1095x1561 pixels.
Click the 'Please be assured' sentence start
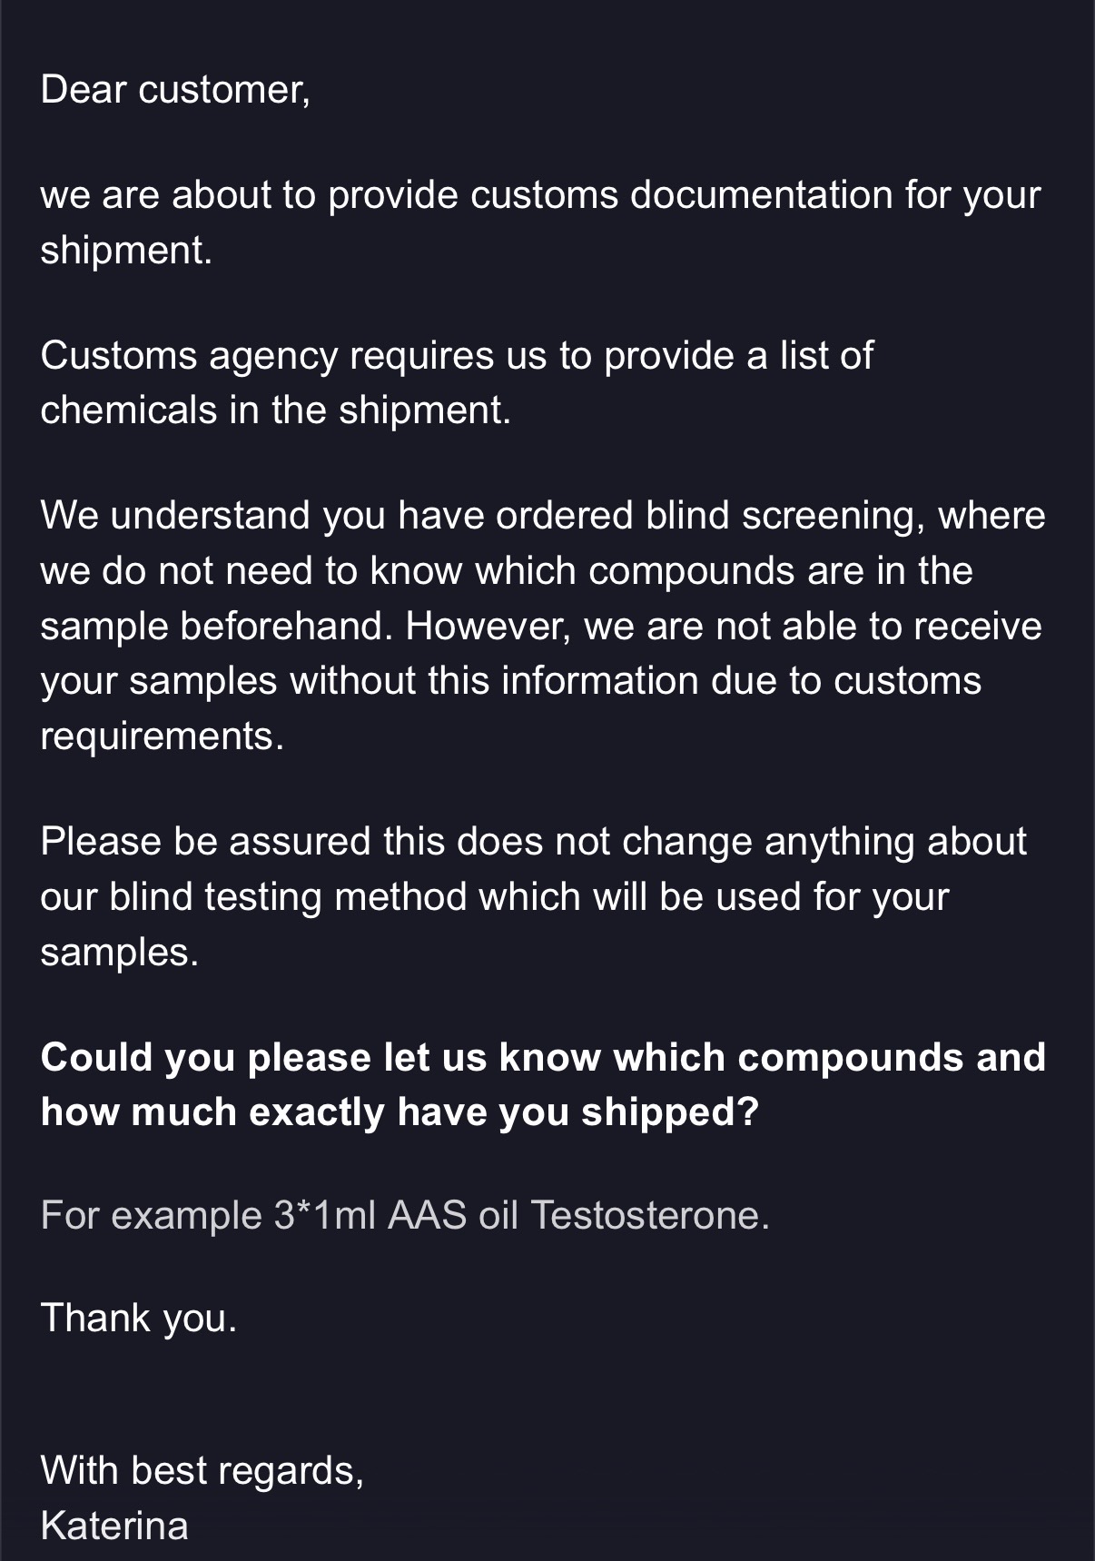click(207, 841)
